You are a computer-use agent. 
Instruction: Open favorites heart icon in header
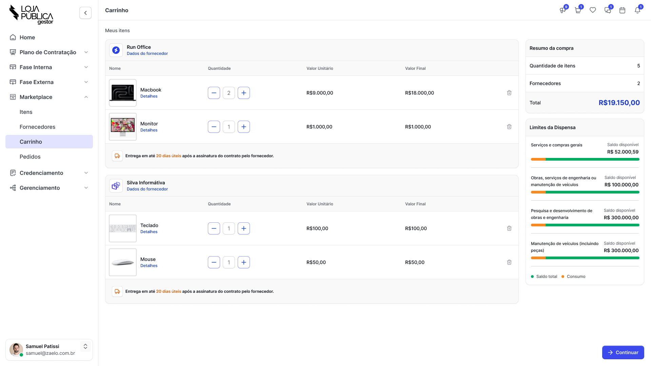click(x=593, y=10)
